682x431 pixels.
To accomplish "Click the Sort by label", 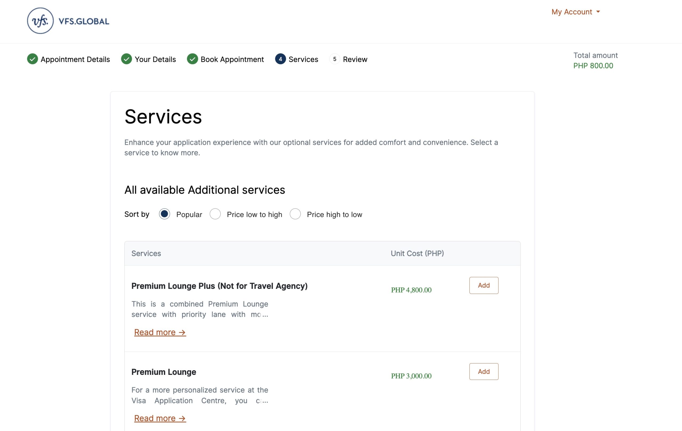I will pyautogui.click(x=137, y=214).
